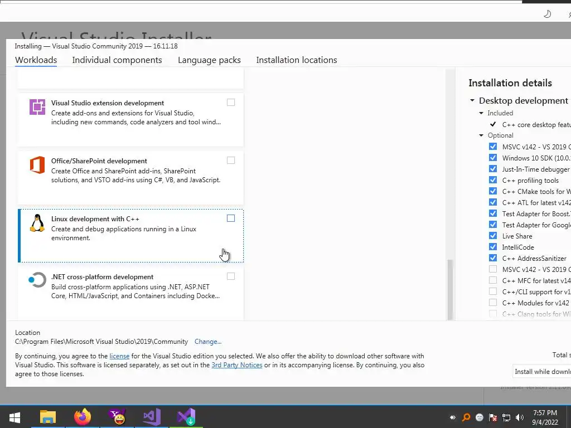
Task: Click the orange magnifier tray icon
Action: pos(466,417)
